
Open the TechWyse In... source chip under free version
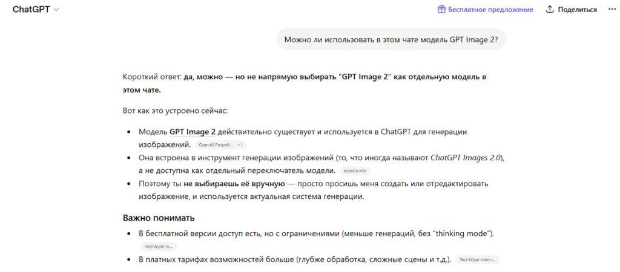point(159,247)
